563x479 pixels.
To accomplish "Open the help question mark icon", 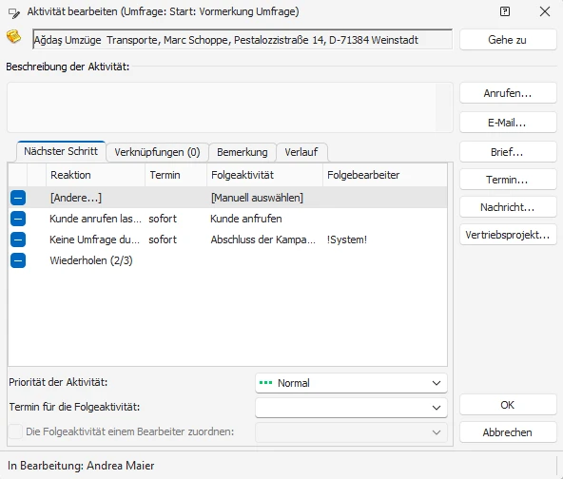I will tap(504, 11).
